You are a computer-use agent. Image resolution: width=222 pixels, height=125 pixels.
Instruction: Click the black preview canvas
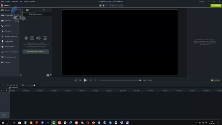click(x=120, y=42)
